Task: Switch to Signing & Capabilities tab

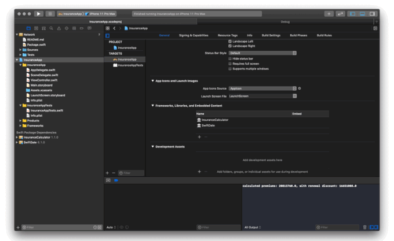Action: point(194,35)
